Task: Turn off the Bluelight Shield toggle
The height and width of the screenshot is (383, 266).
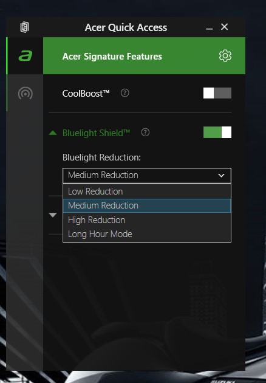Action: tap(217, 132)
